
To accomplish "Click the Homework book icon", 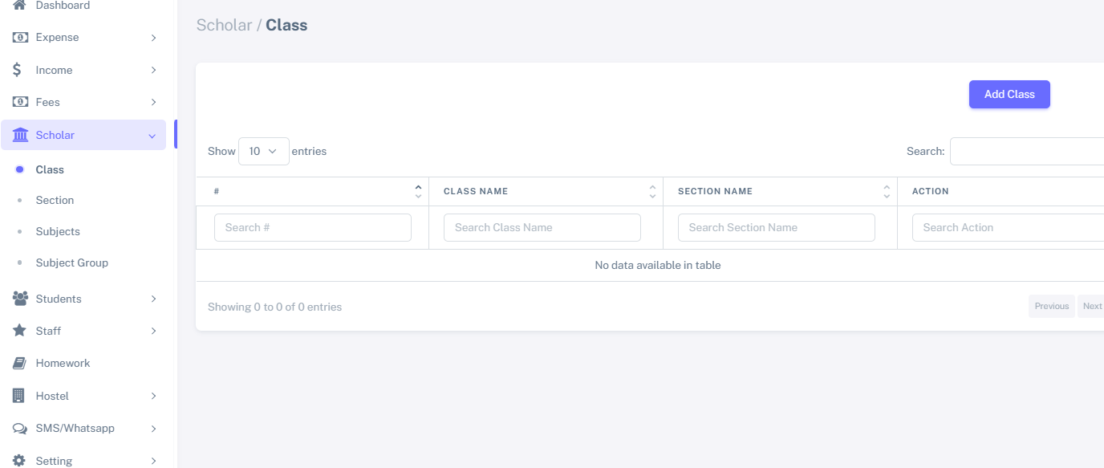I will tap(20, 364).
